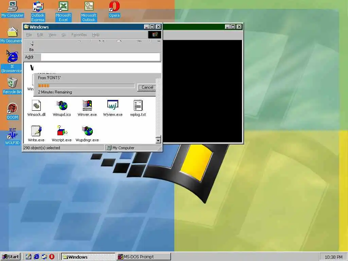Click the Address bar input field
The image size is (348, 261).
coord(100,57)
